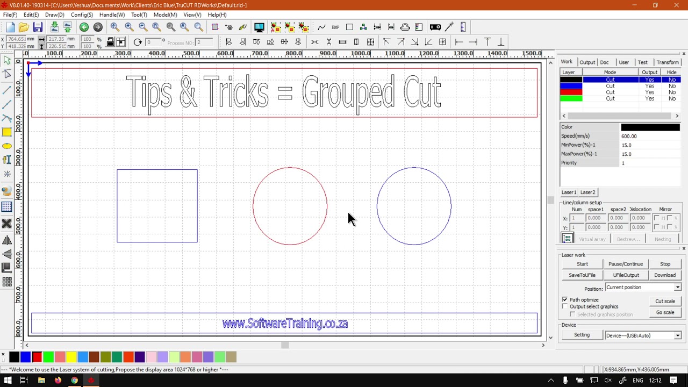Toggle the V mirror checkbox in Y row
This screenshot has height=387, width=688.
[x=670, y=227]
